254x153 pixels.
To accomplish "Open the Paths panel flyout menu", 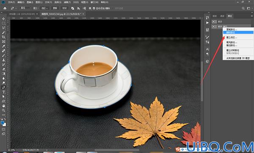I will [x=252, y=16].
